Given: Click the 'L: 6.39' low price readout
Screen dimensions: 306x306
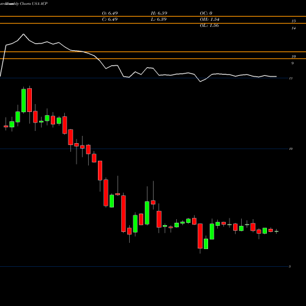Looking at the screenshot, I should pyautogui.click(x=159, y=20).
